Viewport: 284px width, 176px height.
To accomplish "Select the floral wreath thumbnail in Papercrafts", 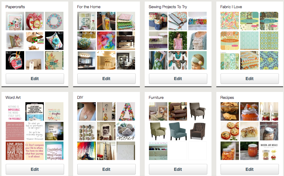I will pos(54,21).
